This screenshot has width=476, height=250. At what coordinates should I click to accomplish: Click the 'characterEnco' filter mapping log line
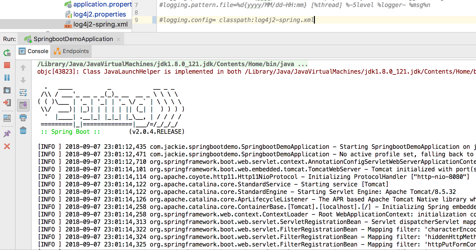257,229
